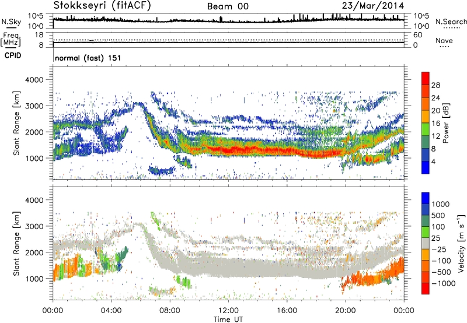Click the 'CPID' label
Image resolution: width=467 pixels, height=323 pixels.
click(x=13, y=55)
